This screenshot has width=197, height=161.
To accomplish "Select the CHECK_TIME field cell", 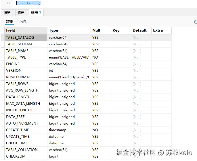I will click(x=26, y=143).
